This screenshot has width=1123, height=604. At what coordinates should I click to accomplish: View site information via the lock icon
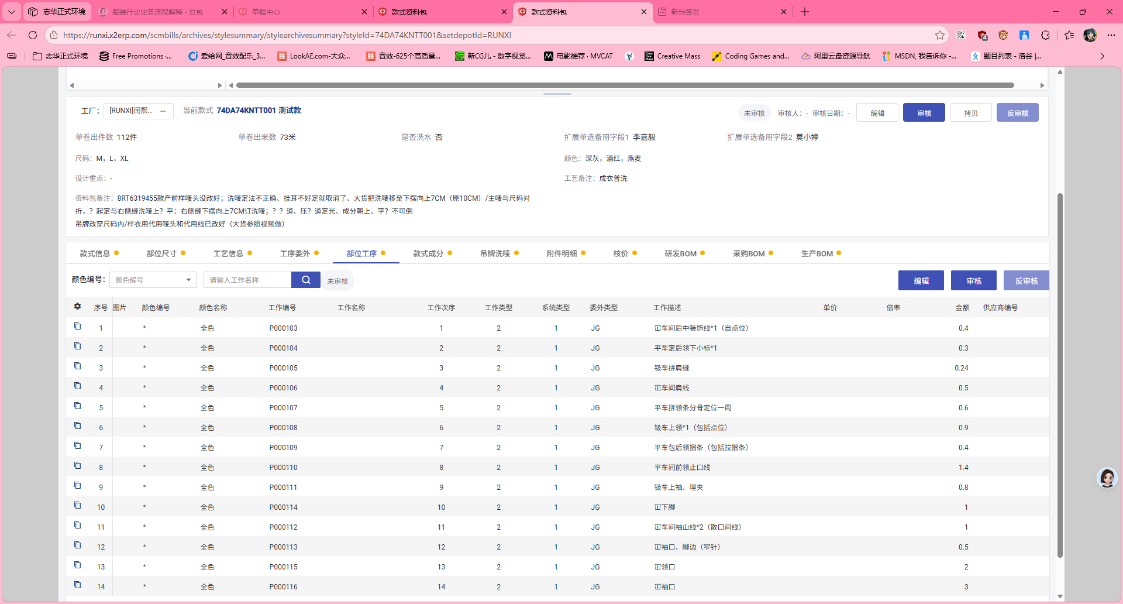tap(54, 35)
